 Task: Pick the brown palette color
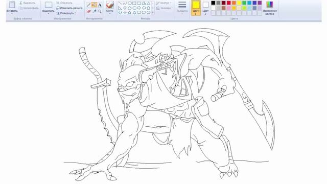[x=224, y=8]
